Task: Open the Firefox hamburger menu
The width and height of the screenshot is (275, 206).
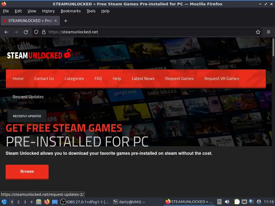Action: tap(269, 32)
